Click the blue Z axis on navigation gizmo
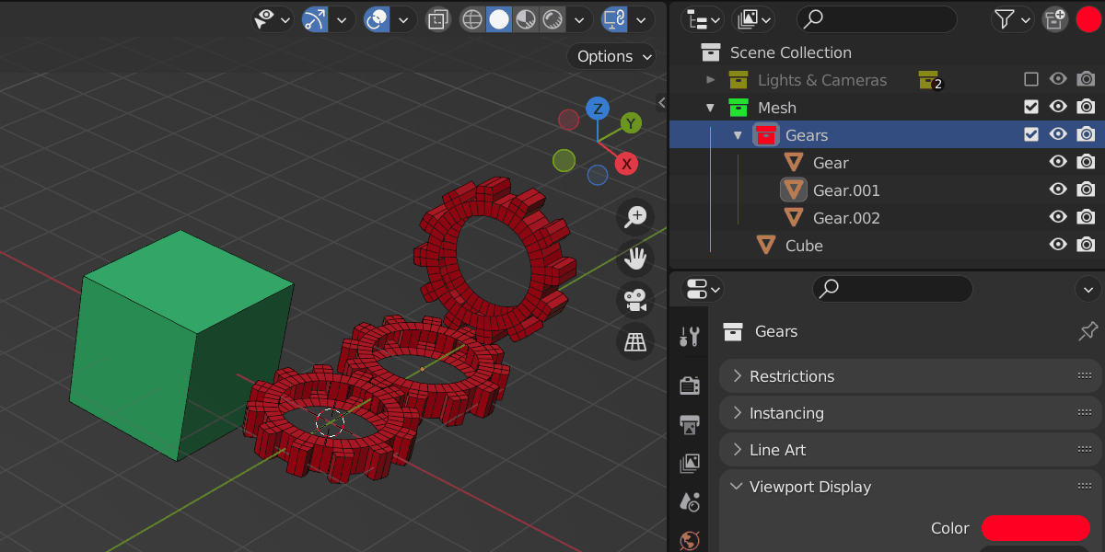This screenshot has height=552, width=1105. [x=598, y=109]
